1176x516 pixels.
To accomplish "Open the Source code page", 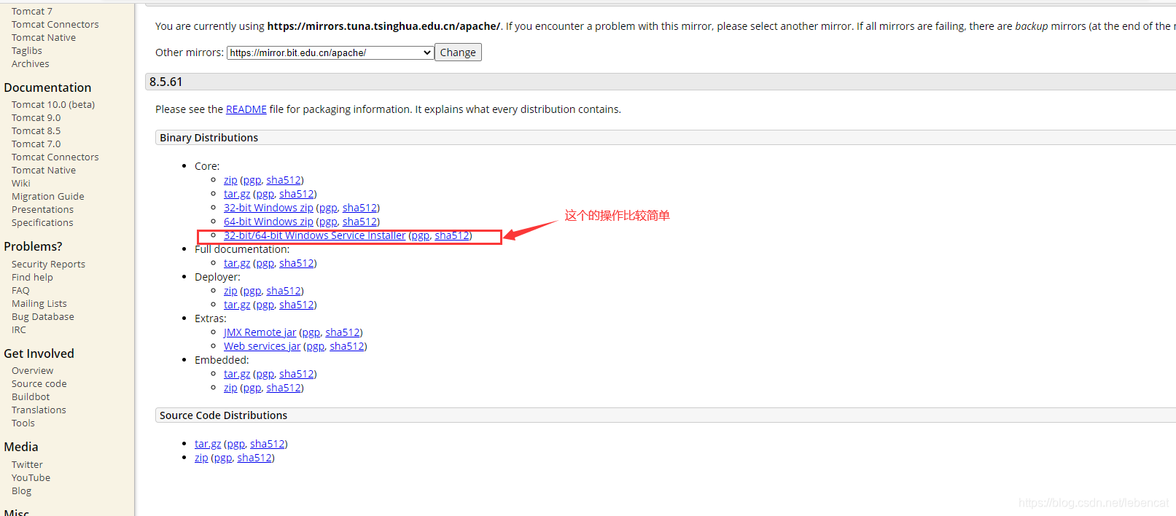I will 39,384.
